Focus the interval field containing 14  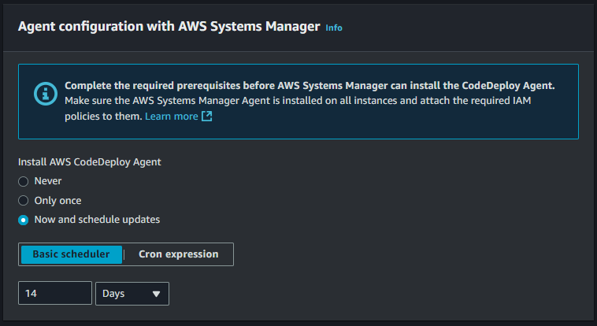55,293
